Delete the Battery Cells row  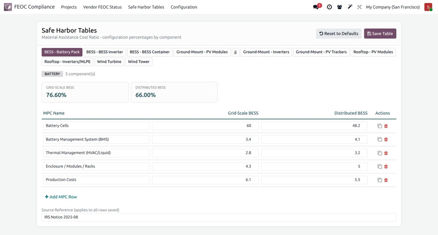386,126
